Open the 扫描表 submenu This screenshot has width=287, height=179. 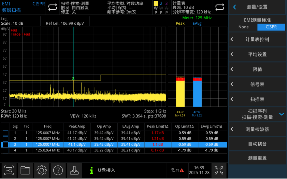[x=257, y=99]
